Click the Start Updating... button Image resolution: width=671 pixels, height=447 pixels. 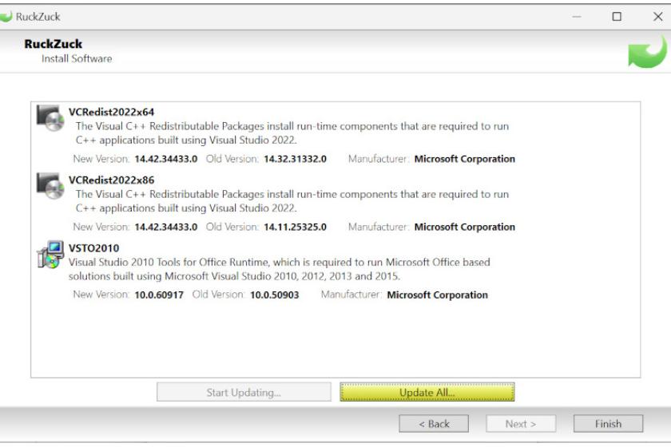(x=244, y=392)
